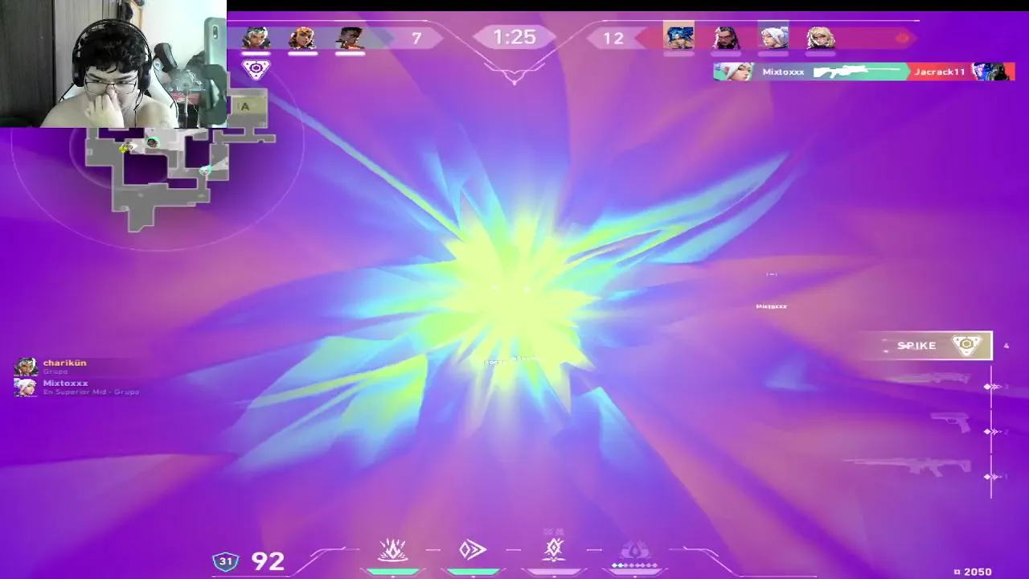Viewport: 1029px width, 579px height.
Task: Select the primary rifle weapon slot
Action: point(908,466)
